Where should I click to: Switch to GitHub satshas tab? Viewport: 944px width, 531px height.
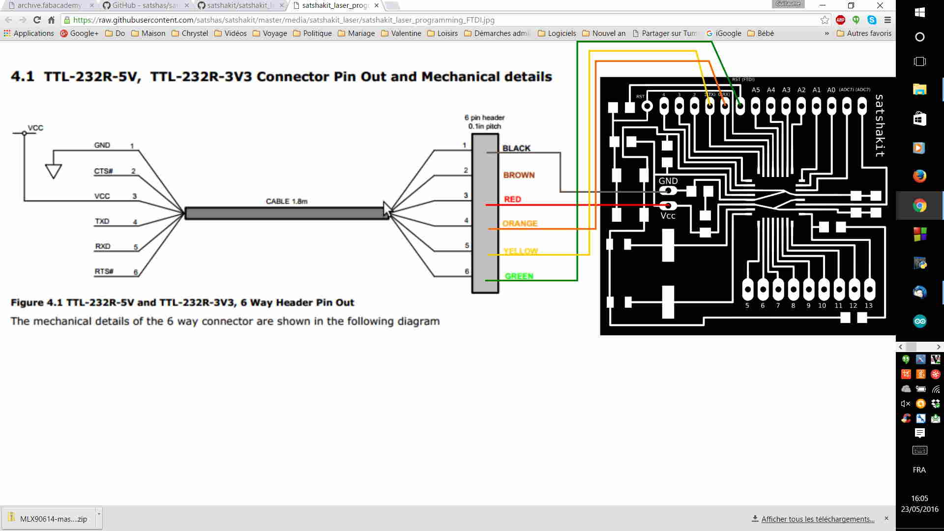[x=144, y=5]
